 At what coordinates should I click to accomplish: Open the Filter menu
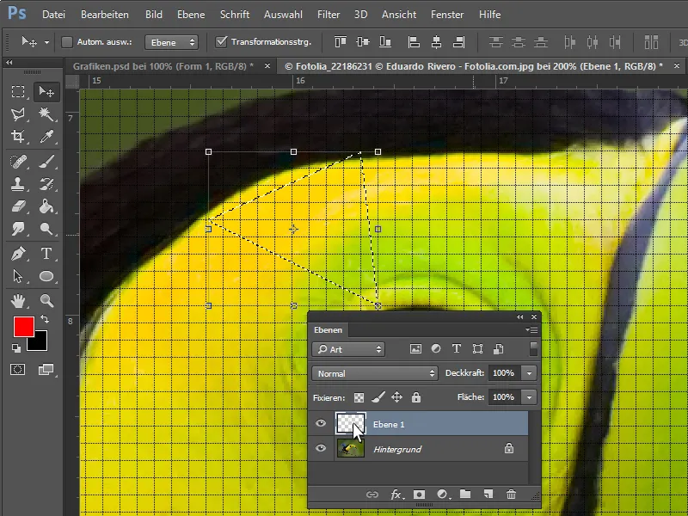pyautogui.click(x=328, y=14)
